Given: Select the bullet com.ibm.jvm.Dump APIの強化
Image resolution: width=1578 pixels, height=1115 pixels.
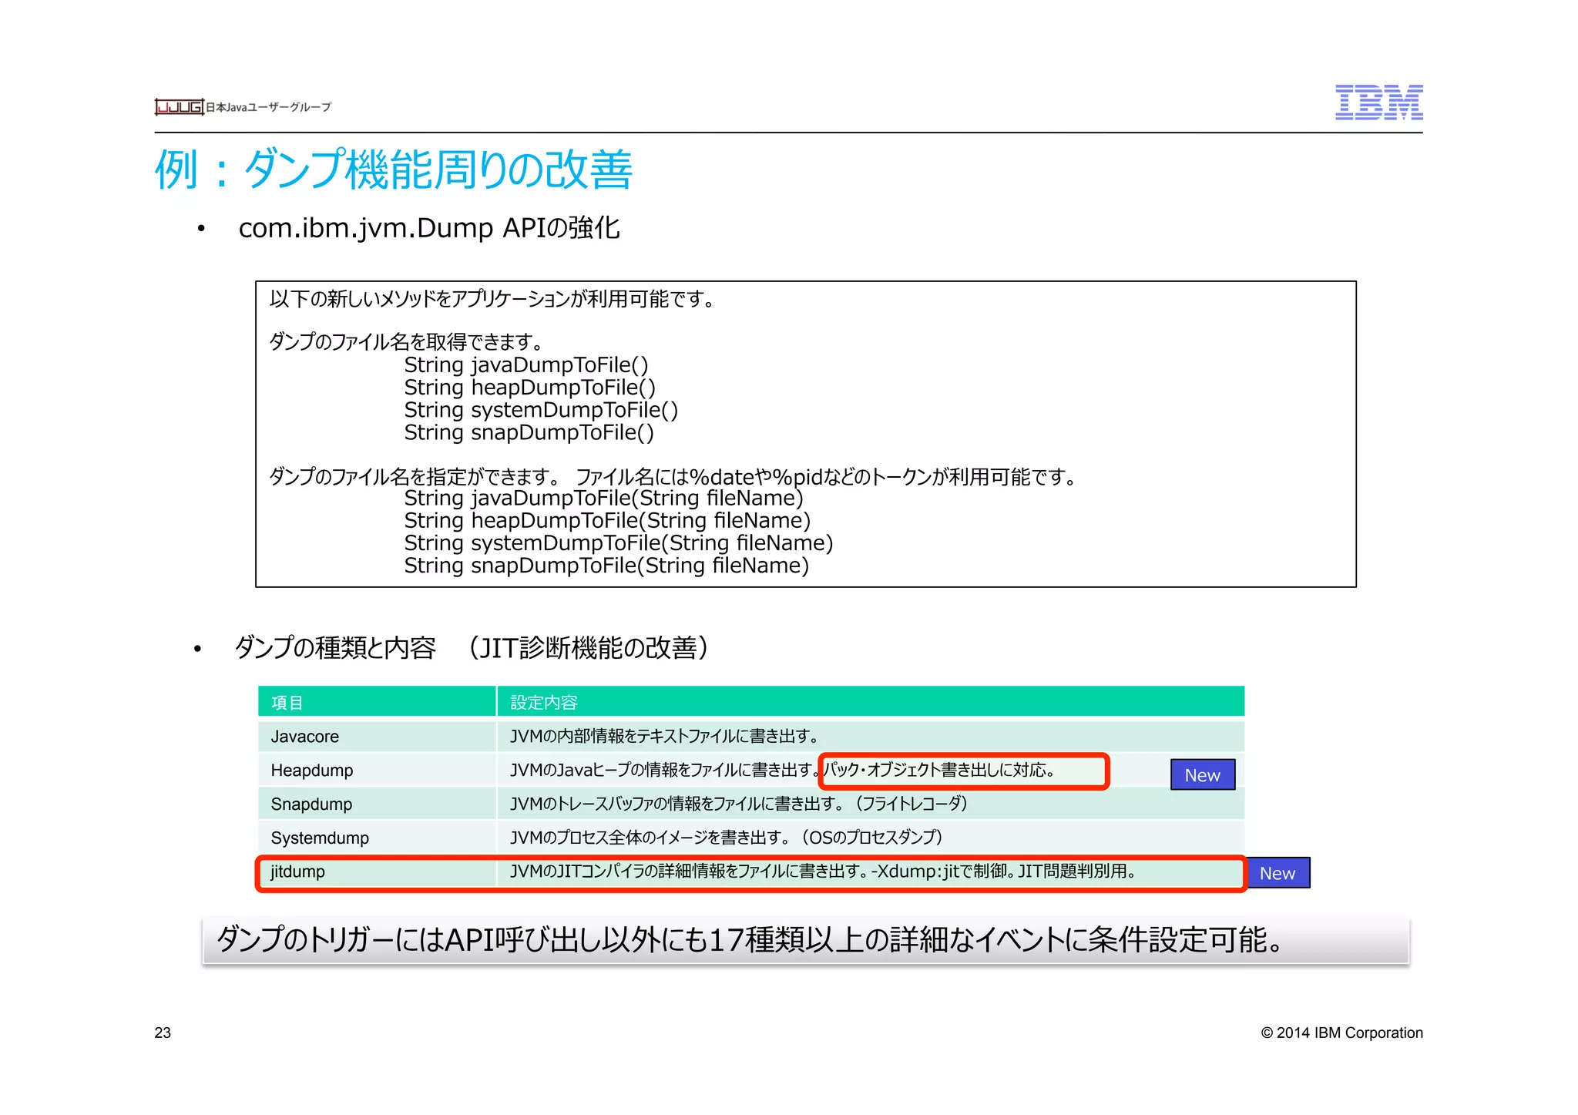Looking at the screenshot, I should (429, 228).
